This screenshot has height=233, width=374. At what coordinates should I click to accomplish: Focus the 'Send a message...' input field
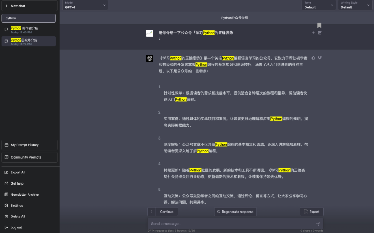231,224
